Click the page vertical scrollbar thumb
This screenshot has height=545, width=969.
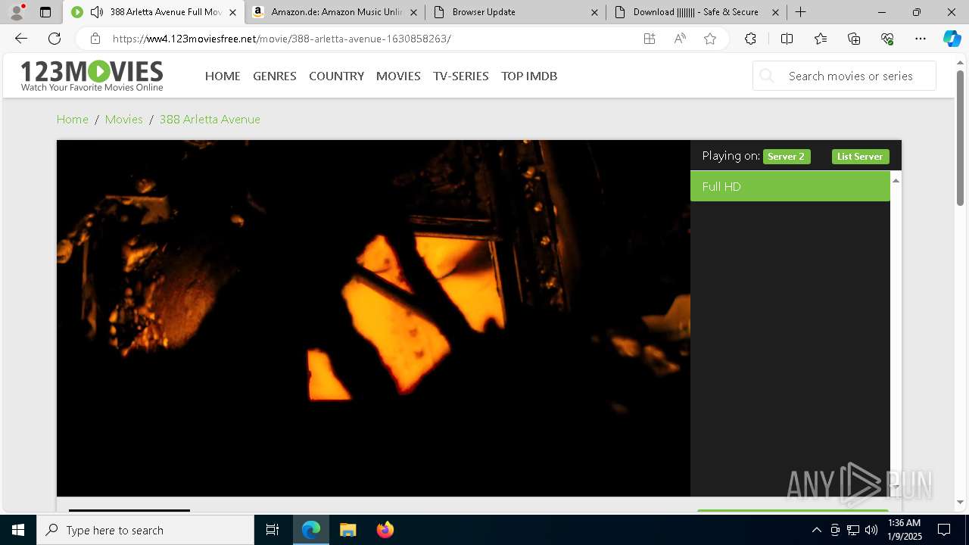point(961,137)
